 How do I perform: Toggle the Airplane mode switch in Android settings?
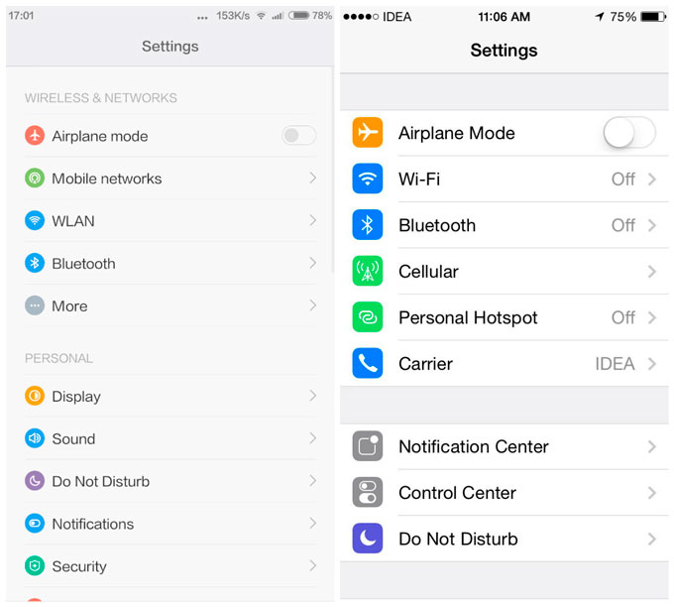[x=298, y=136]
